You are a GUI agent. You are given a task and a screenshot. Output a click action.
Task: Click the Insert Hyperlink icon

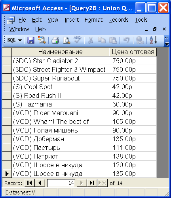click(140, 40)
